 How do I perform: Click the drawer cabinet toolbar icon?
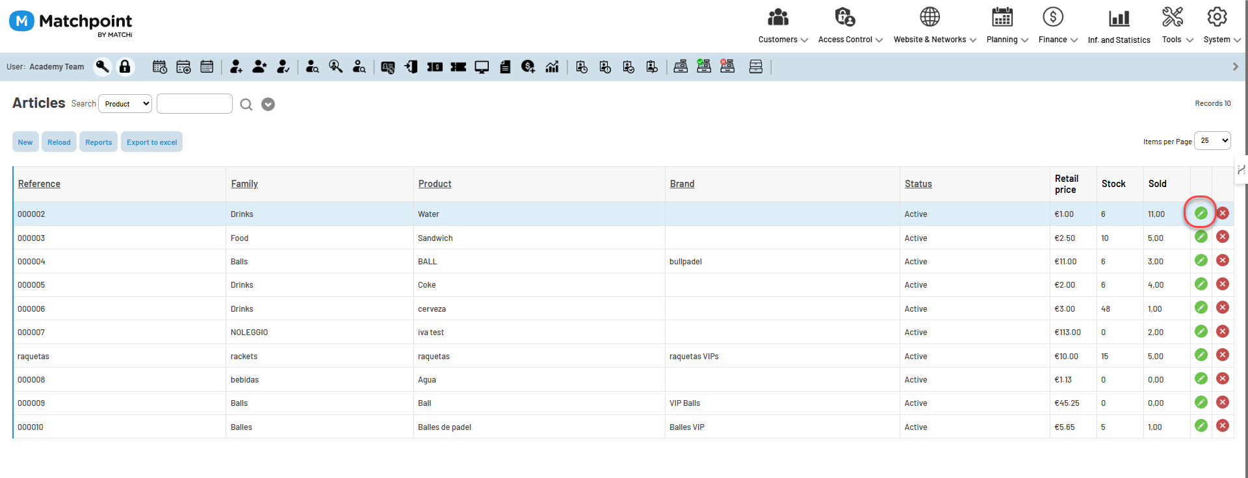[755, 66]
